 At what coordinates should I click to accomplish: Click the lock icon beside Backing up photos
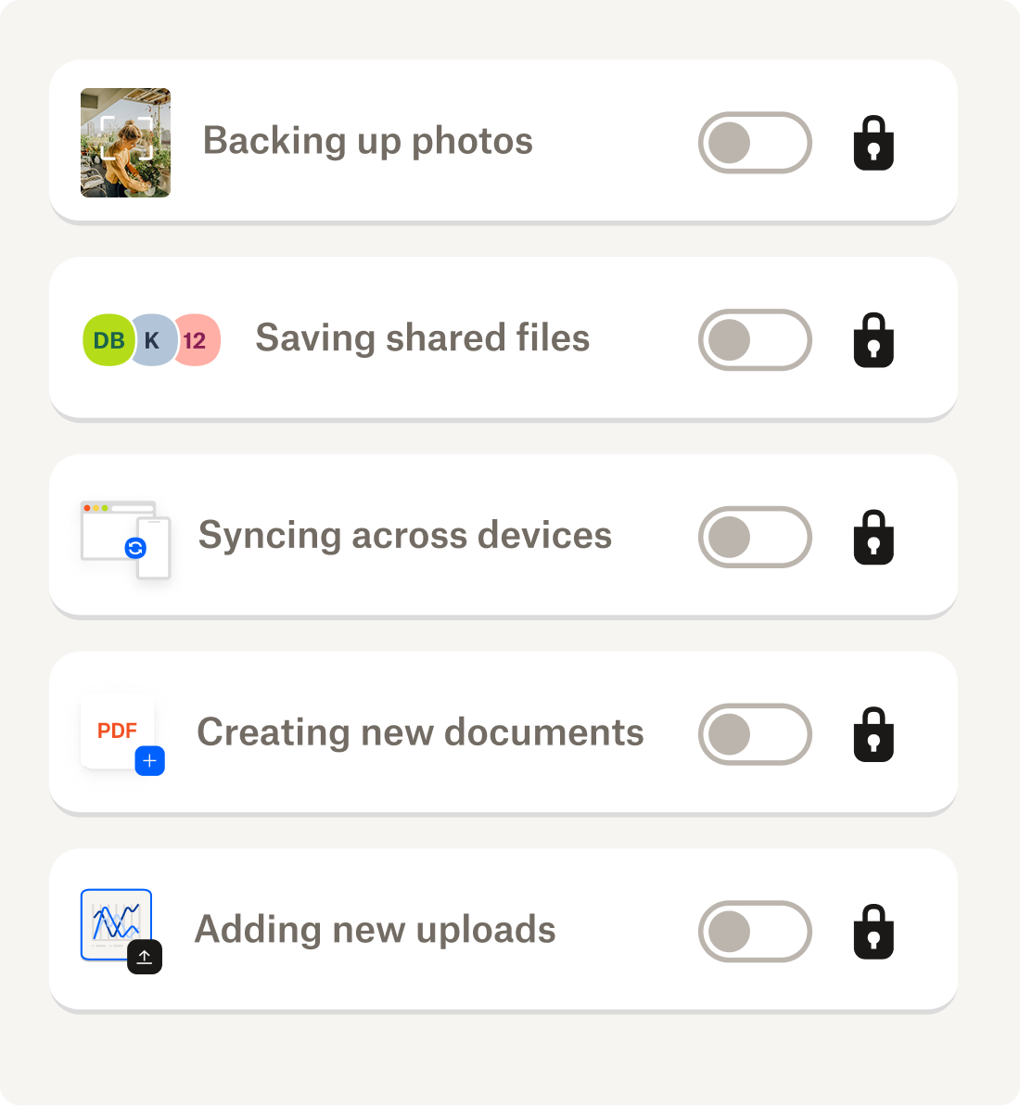click(x=873, y=144)
